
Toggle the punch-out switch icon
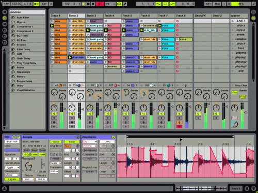[x=172, y=4]
